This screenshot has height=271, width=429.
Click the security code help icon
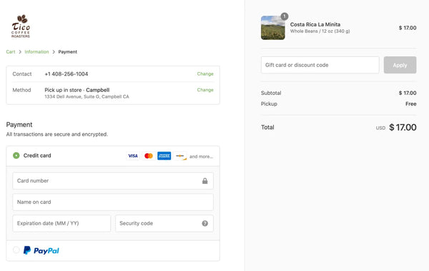(205, 223)
